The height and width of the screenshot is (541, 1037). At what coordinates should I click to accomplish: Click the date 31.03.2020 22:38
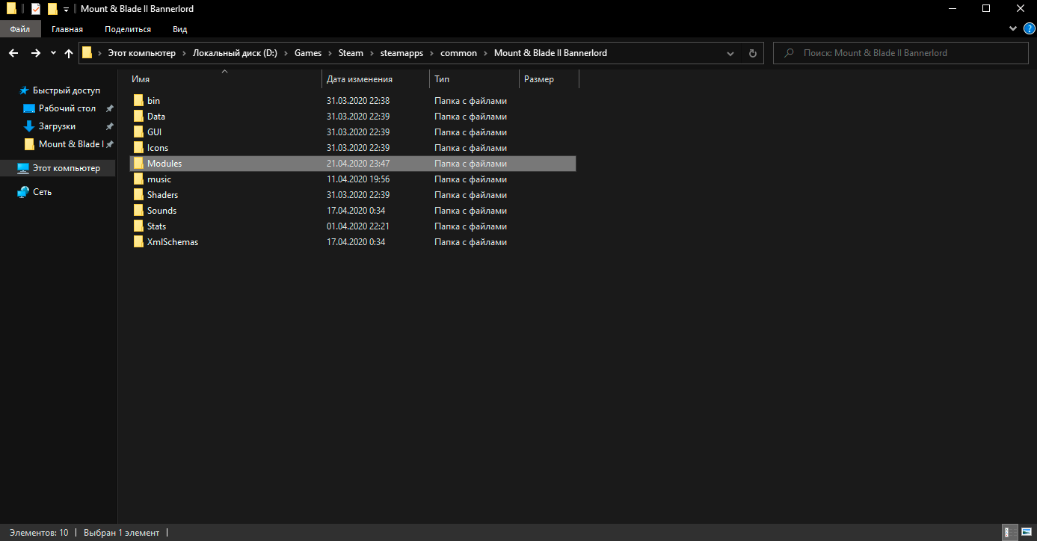pos(358,100)
